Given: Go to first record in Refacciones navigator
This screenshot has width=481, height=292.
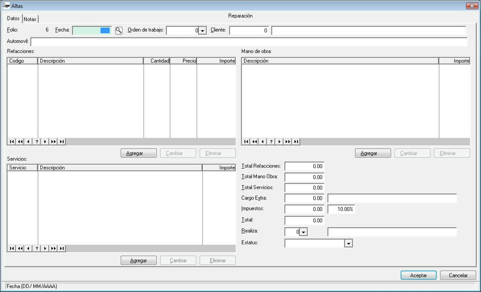Looking at the screenshot, I should pos(12,142).
